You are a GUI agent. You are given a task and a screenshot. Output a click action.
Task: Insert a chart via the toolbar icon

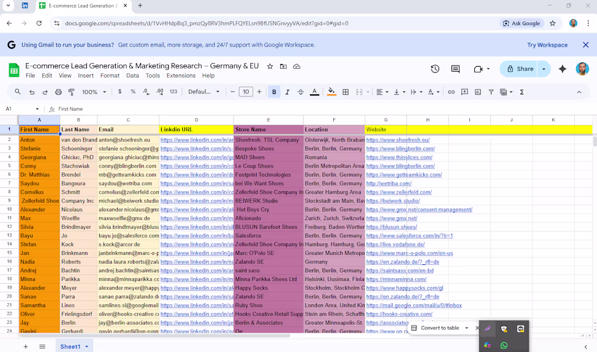click(478, 92)
